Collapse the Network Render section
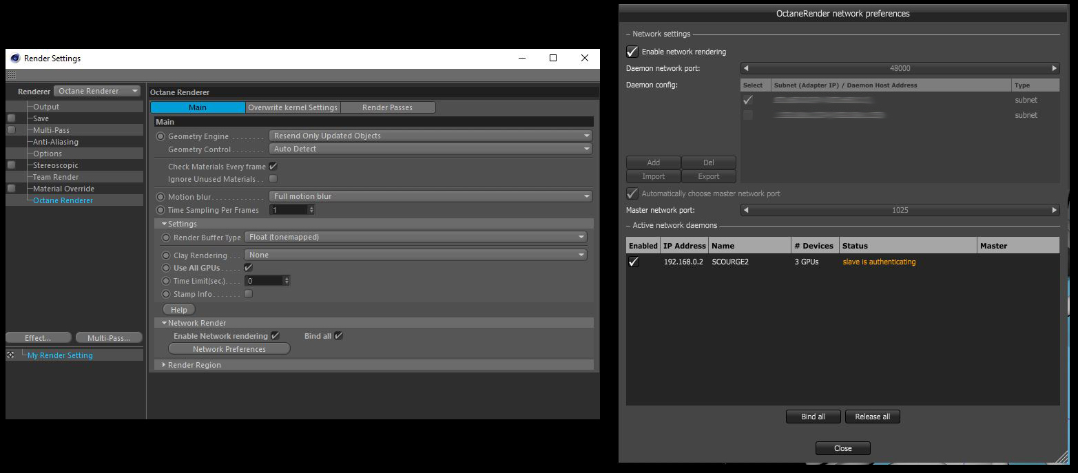Screen dimensions: 1078x473 165,323
